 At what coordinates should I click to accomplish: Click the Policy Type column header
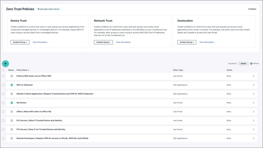click(x=178, y=70)
